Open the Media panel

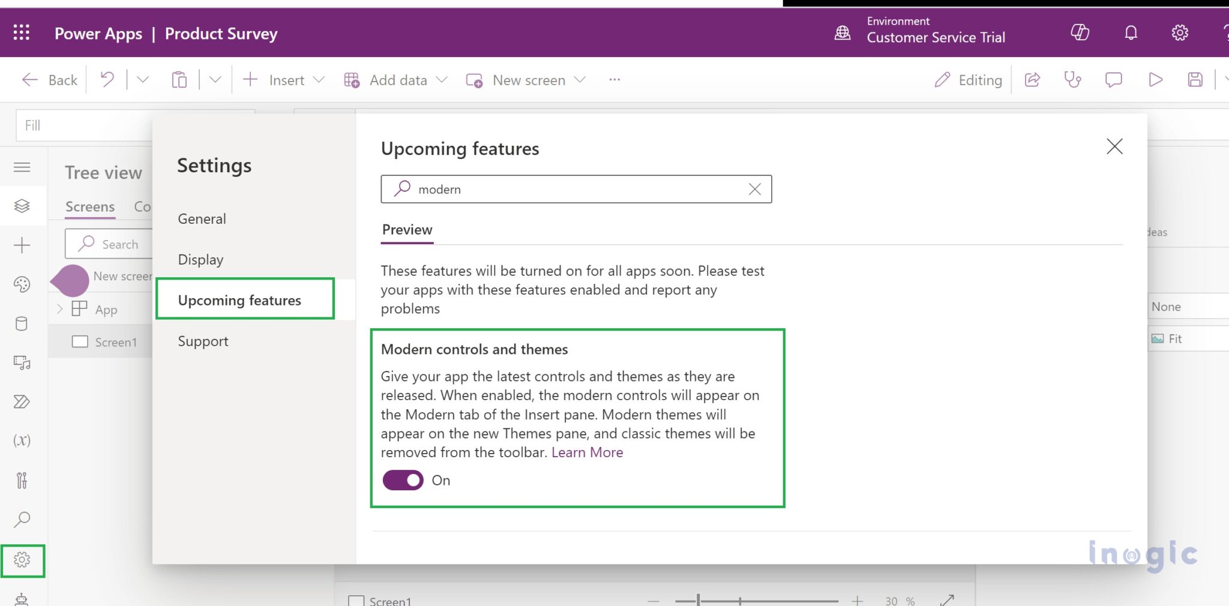22,362
